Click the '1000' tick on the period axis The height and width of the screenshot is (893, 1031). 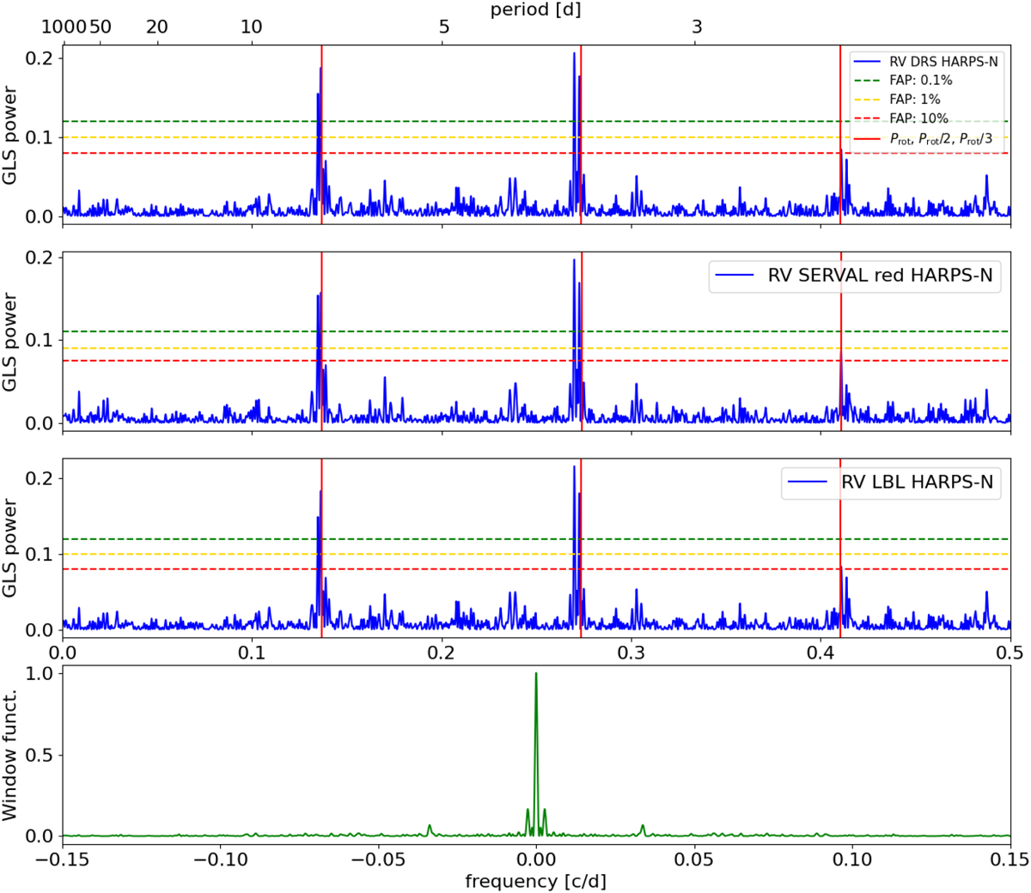tap(64, 27)
